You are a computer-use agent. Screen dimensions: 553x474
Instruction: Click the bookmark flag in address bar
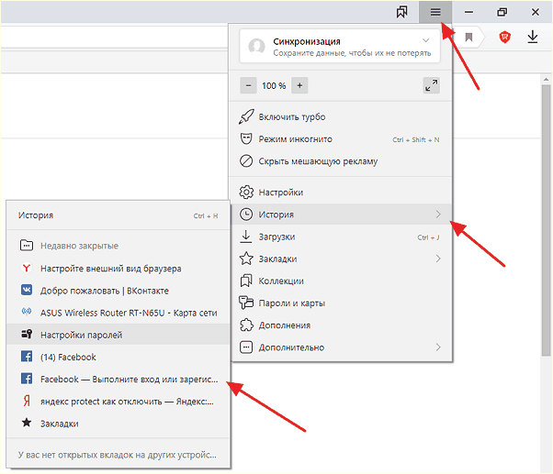tap(468, 37)
